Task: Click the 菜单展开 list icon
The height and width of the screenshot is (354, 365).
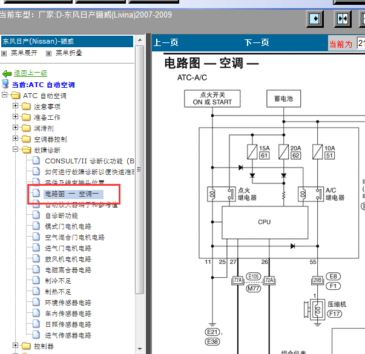Action: [4, 54]
